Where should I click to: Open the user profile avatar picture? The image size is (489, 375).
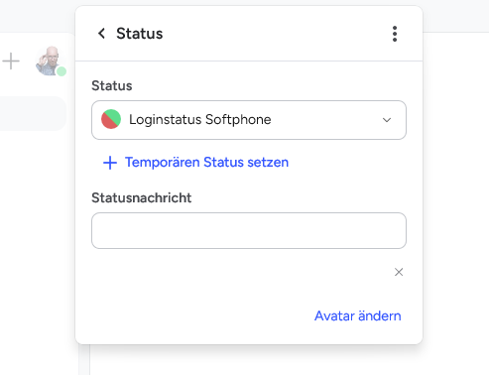coord(49,61)
